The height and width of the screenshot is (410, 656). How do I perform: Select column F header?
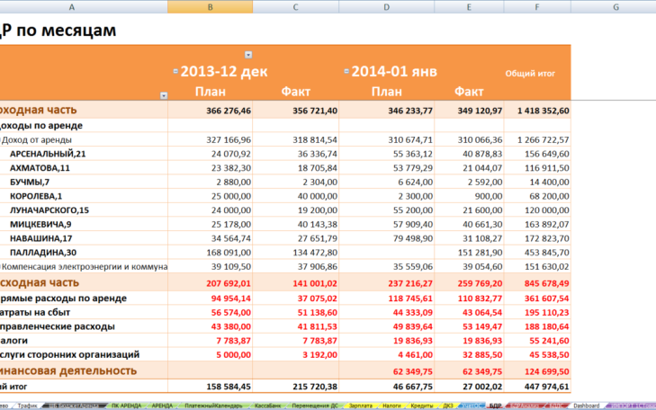[x=536, y=6]
